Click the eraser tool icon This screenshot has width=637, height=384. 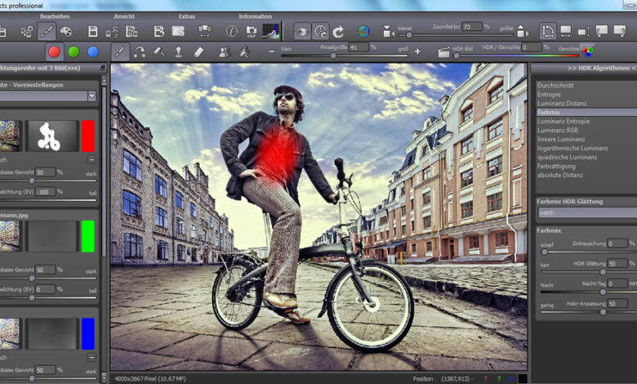[198, 51]
